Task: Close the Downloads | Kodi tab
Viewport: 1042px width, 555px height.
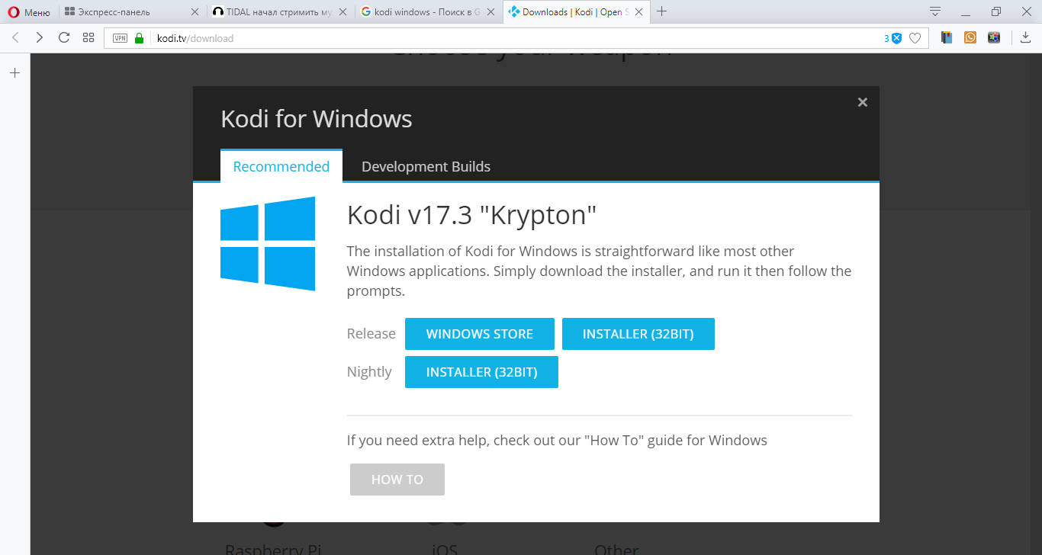Action: [639, 11]
